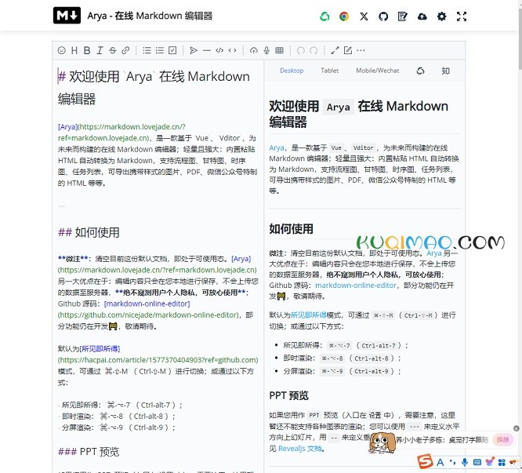Click the desktop pet dog image

click(x=382, y=443)
